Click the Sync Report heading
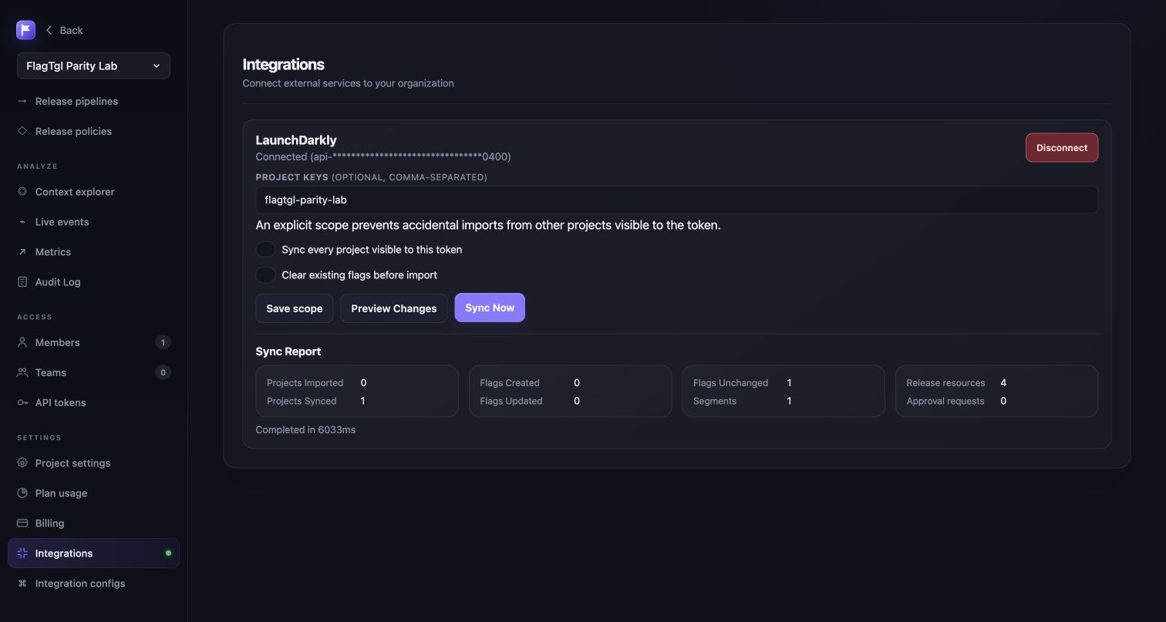Image resolution: width=1166 pixels, height=622 pixels. [288, 351]
